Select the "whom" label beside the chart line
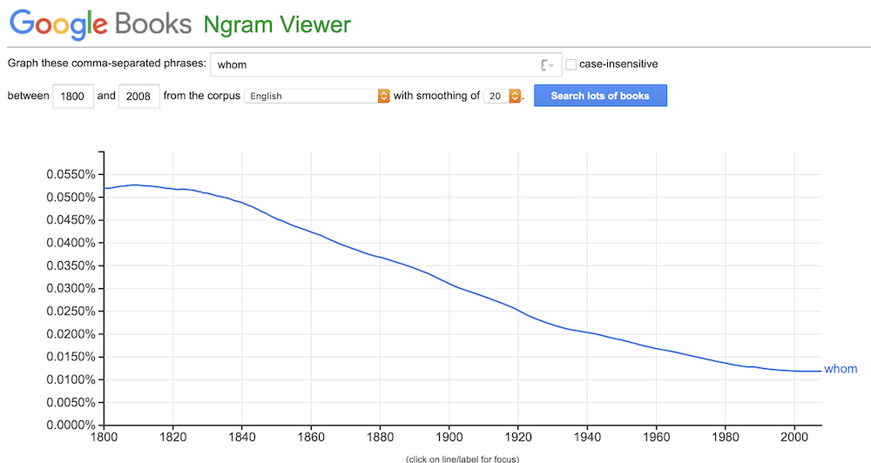This screenshot has width=871, height=463. (x=841, y=369)
